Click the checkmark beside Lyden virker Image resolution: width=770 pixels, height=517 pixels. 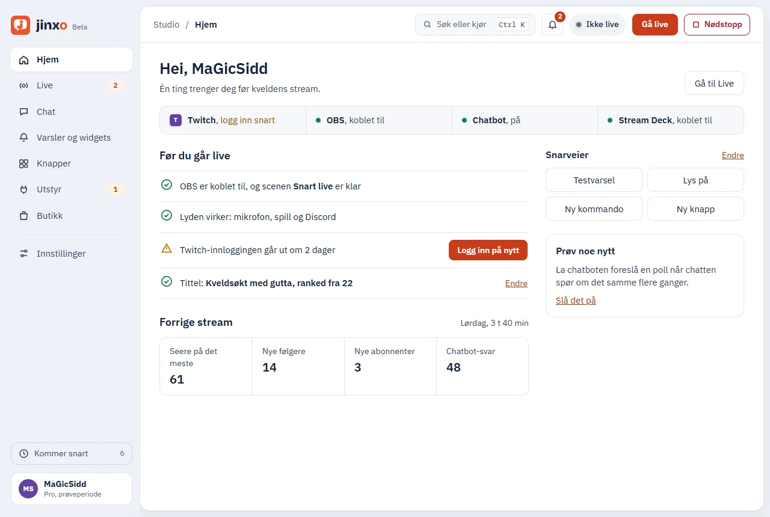(x=167, y=216)
